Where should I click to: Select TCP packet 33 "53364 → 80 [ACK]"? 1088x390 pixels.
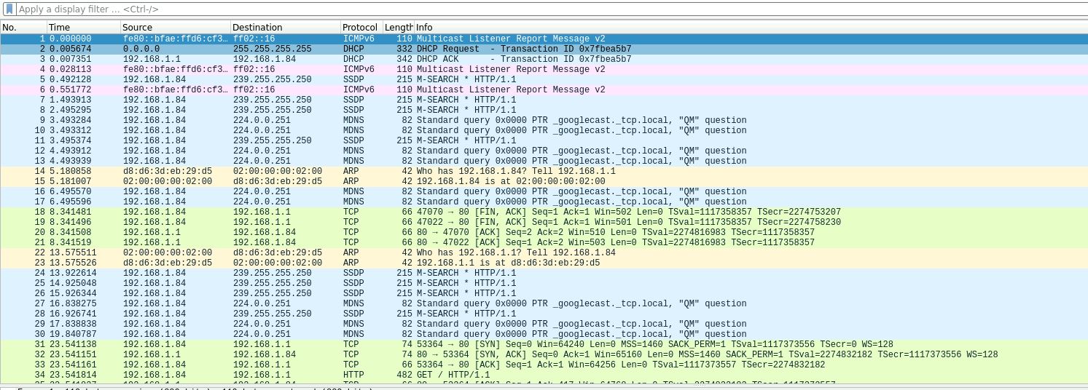click(544, 365)
